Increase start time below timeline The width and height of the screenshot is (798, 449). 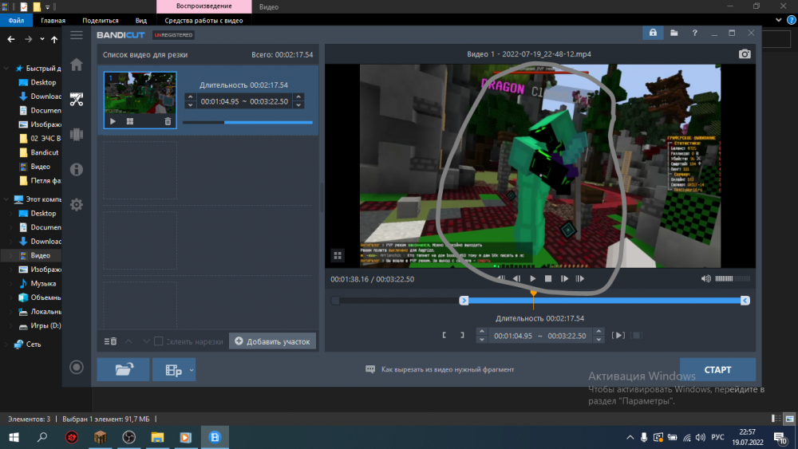click(481, 331)
